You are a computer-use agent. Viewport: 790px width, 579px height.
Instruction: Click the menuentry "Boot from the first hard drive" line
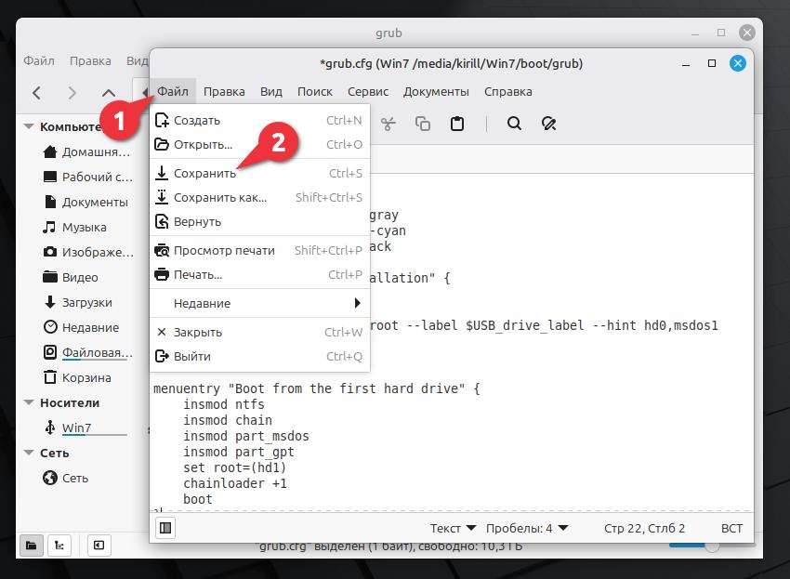(x=316, y=388)
